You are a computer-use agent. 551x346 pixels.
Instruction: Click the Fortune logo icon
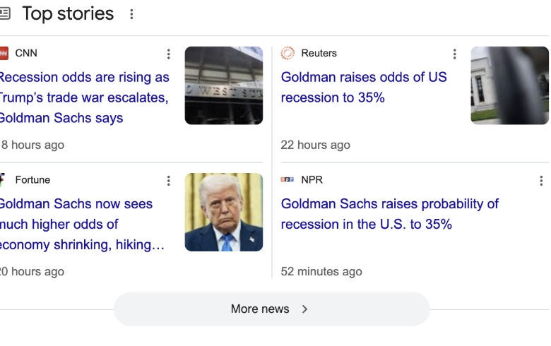pyautogui.click(x=2, y=179)
